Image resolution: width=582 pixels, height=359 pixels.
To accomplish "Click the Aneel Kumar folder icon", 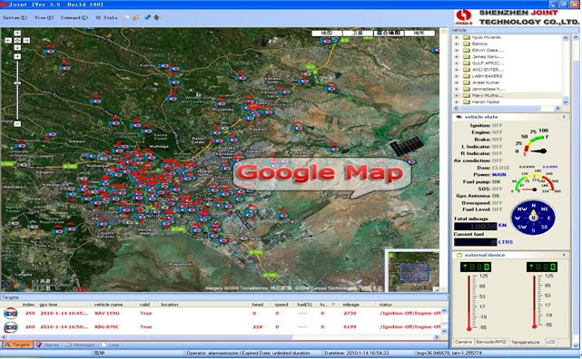I will point(467,82).
